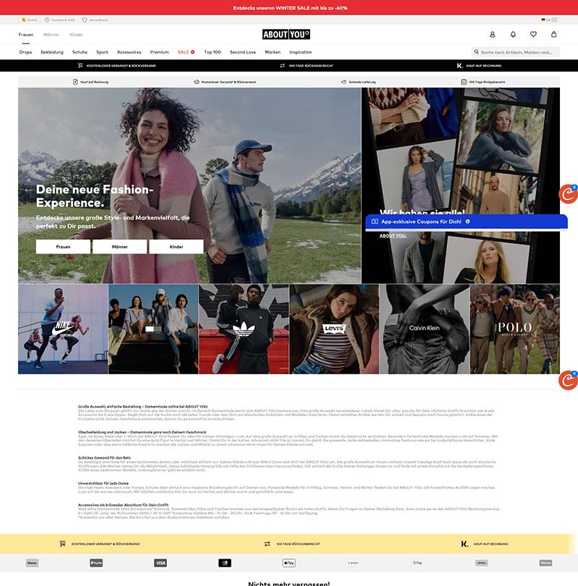Click the Klarna payment icon in footer

32,563
